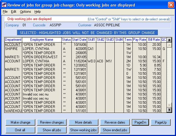Click the scrollbar down arrow
The width and height of the screenshot is (176, 136).
(169, 105)
